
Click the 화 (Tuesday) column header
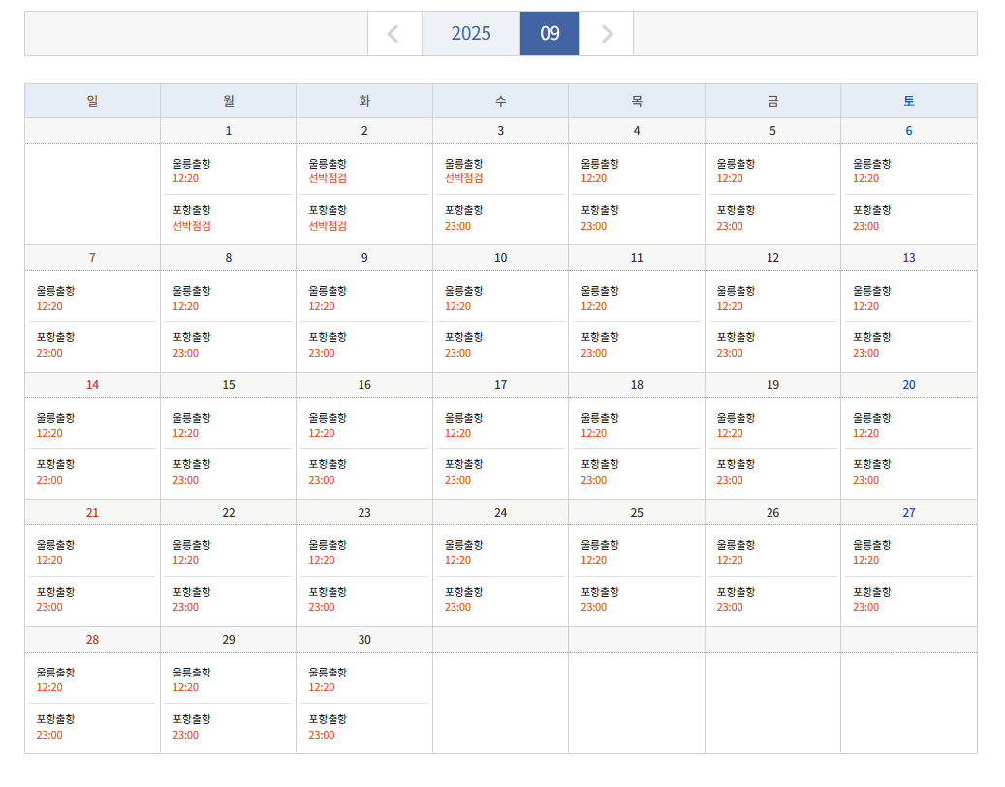[x=364, y=101]
